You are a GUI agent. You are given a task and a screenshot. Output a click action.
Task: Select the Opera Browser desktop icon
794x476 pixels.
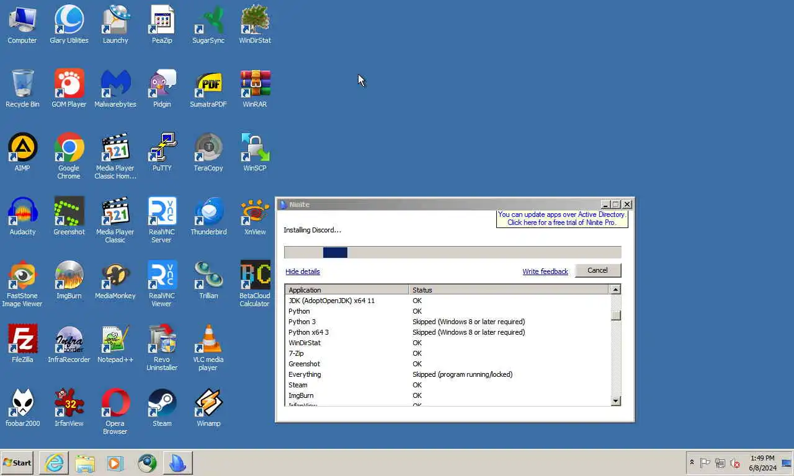pos(115,412)
